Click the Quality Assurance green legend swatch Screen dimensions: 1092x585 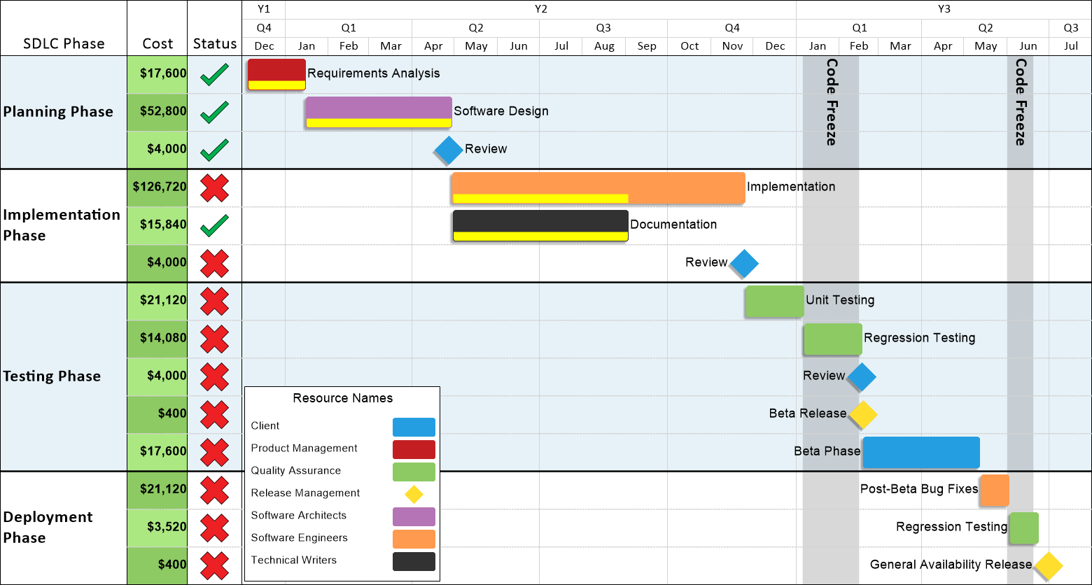coord(414,472)
